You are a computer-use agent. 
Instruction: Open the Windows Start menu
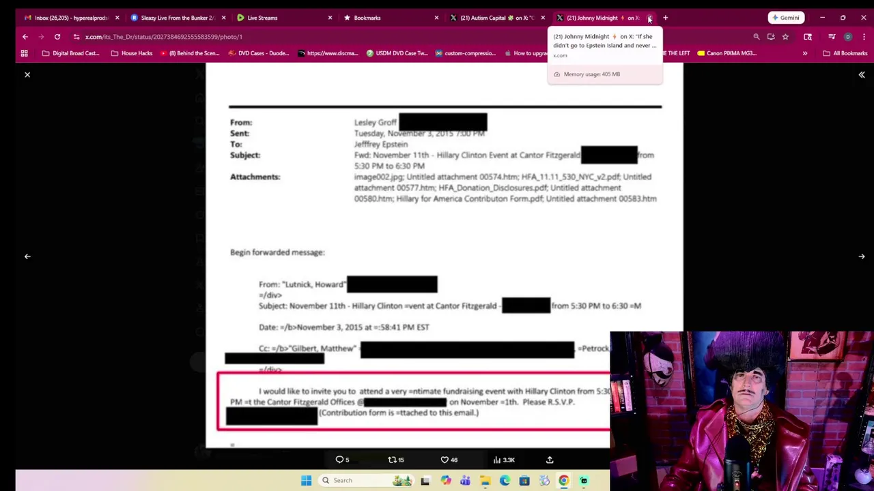(307, 481)
